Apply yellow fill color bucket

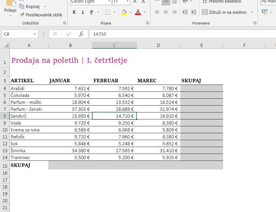[x=124, y=12]
